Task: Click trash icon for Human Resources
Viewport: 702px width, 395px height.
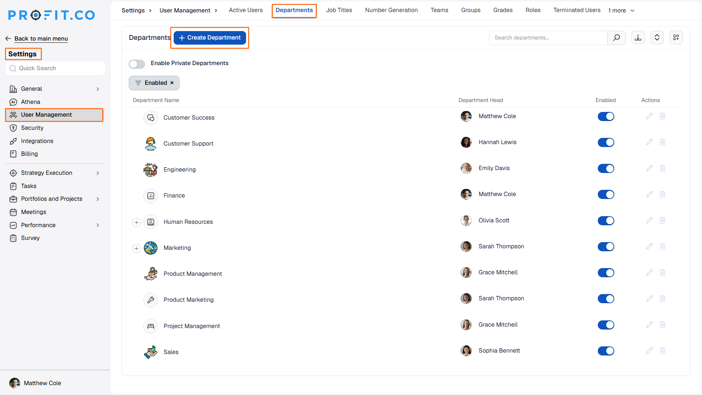Action: (x=663, y=221)
